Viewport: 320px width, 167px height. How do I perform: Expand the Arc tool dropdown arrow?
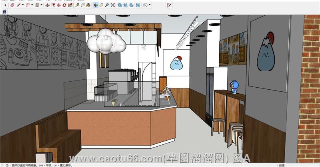tap(32, 5)
